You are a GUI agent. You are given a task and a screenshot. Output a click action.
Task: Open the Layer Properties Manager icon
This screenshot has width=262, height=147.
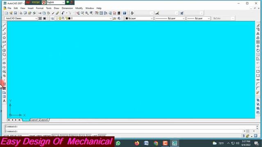point(52,18)
